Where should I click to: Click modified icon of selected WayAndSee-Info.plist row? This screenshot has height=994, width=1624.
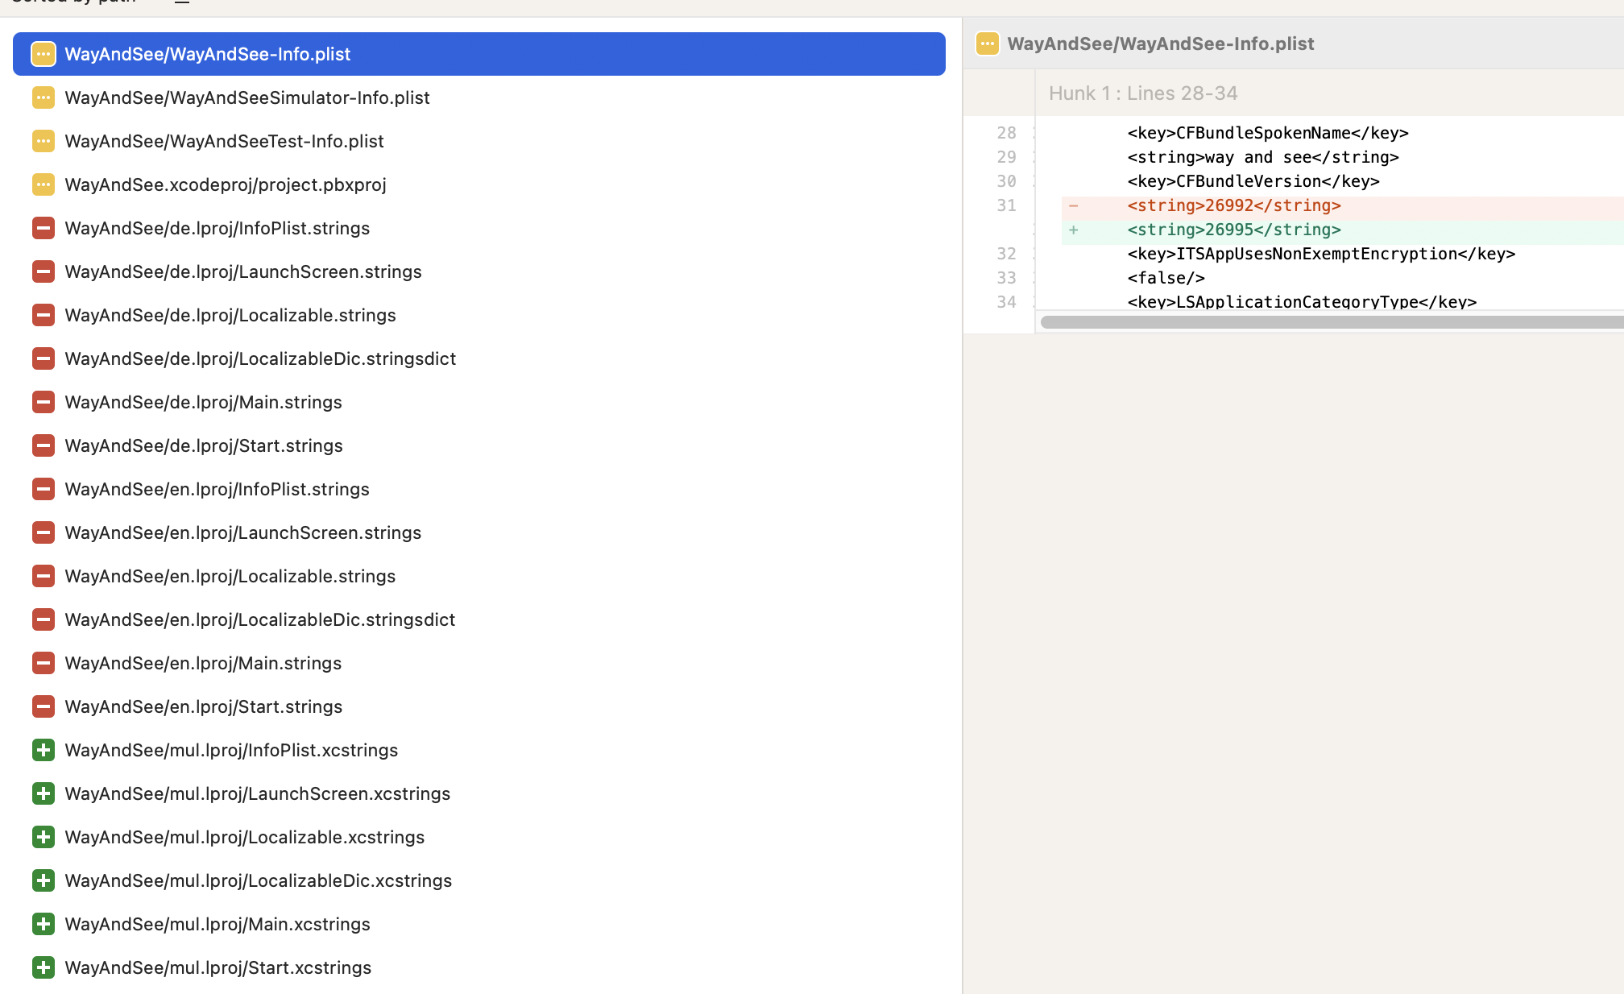tap(43, 54)
